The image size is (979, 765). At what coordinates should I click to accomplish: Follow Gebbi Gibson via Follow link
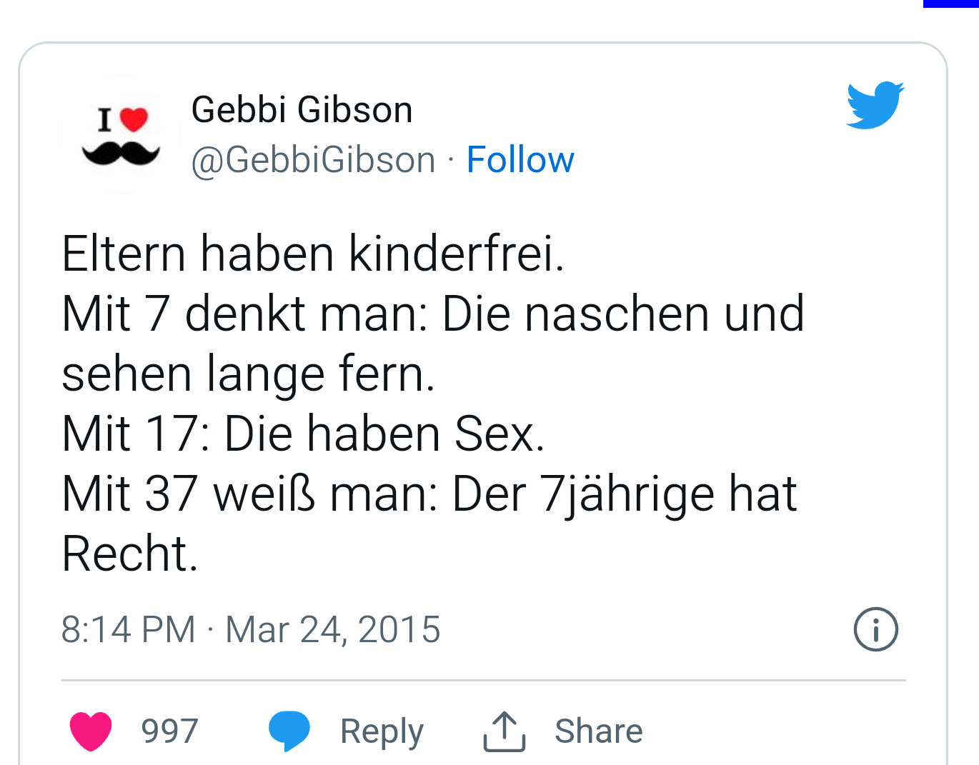coord(520,159)
